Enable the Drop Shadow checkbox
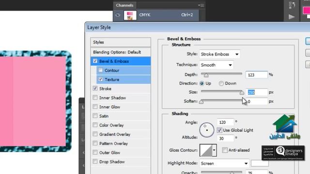This screenshot has height=174, width=310. point(95,161)
